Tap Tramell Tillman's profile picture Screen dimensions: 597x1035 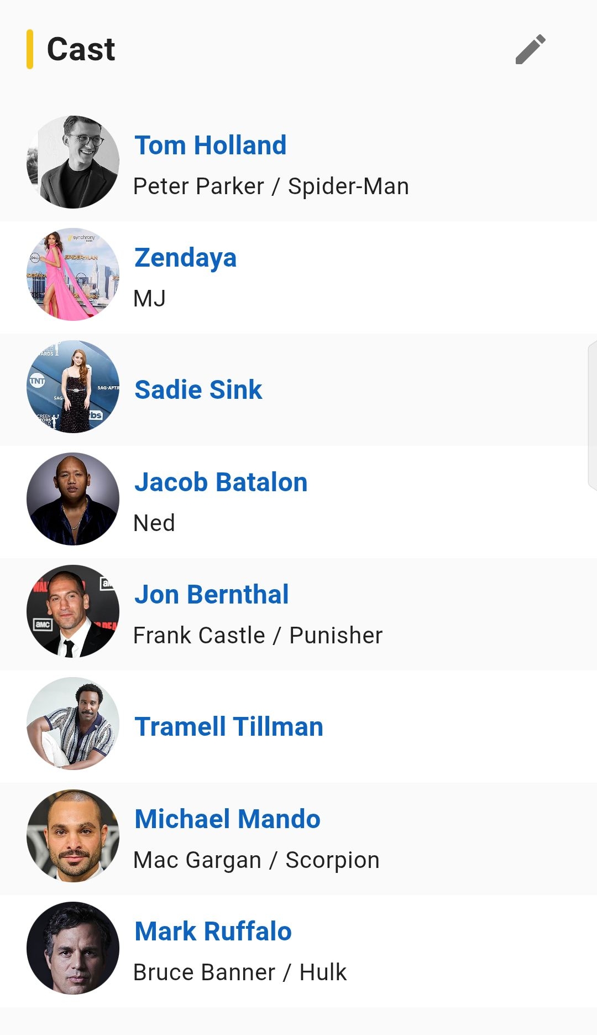73,724
